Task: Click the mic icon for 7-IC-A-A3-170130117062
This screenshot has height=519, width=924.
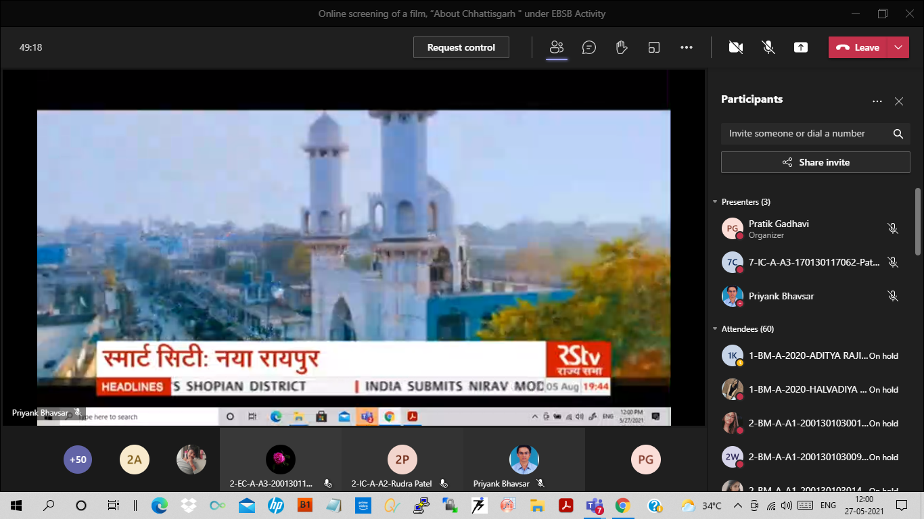Action: click(x=893, y=262)
